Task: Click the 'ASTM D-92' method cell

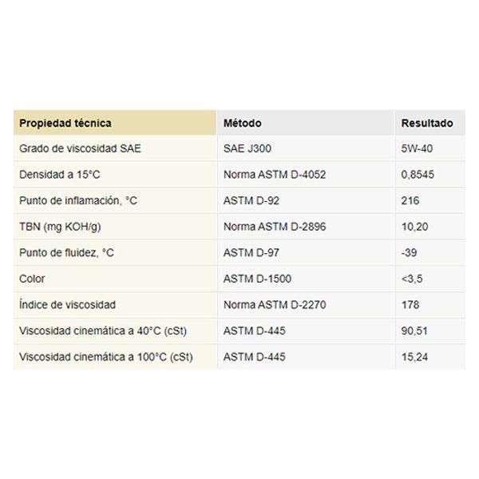Action: point(251,201)
